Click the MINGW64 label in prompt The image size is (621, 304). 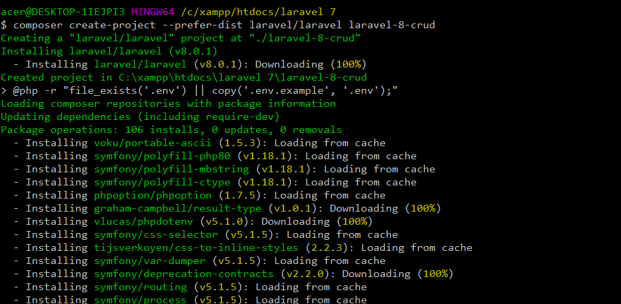point(152,12)
